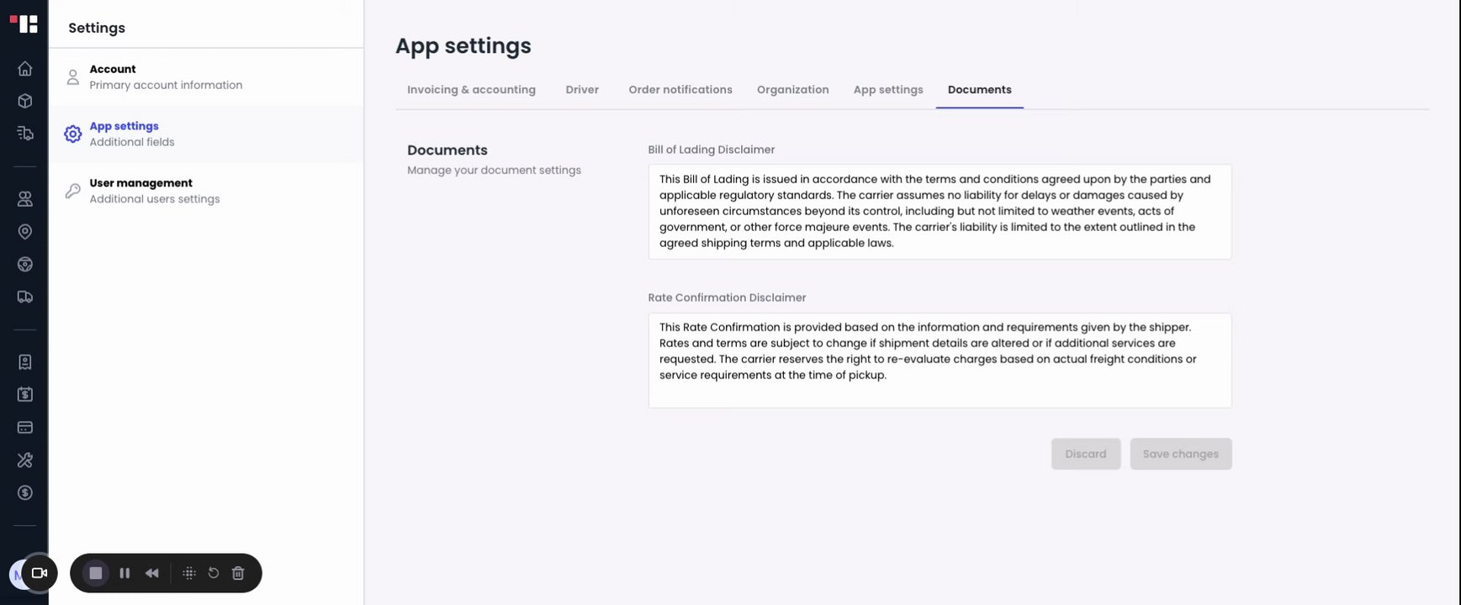Open Account primary information settings
The image size is (1461, 605).
(x=166, y=77)
